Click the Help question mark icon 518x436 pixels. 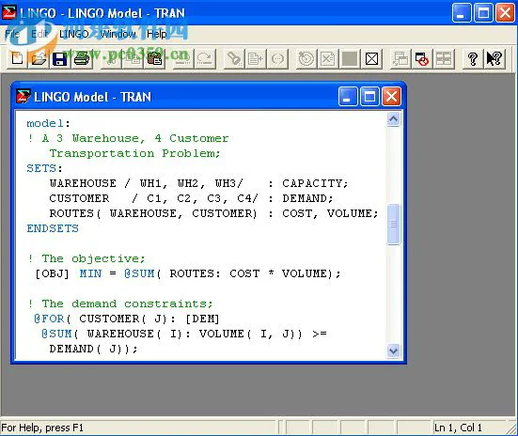tap(473, 59)
